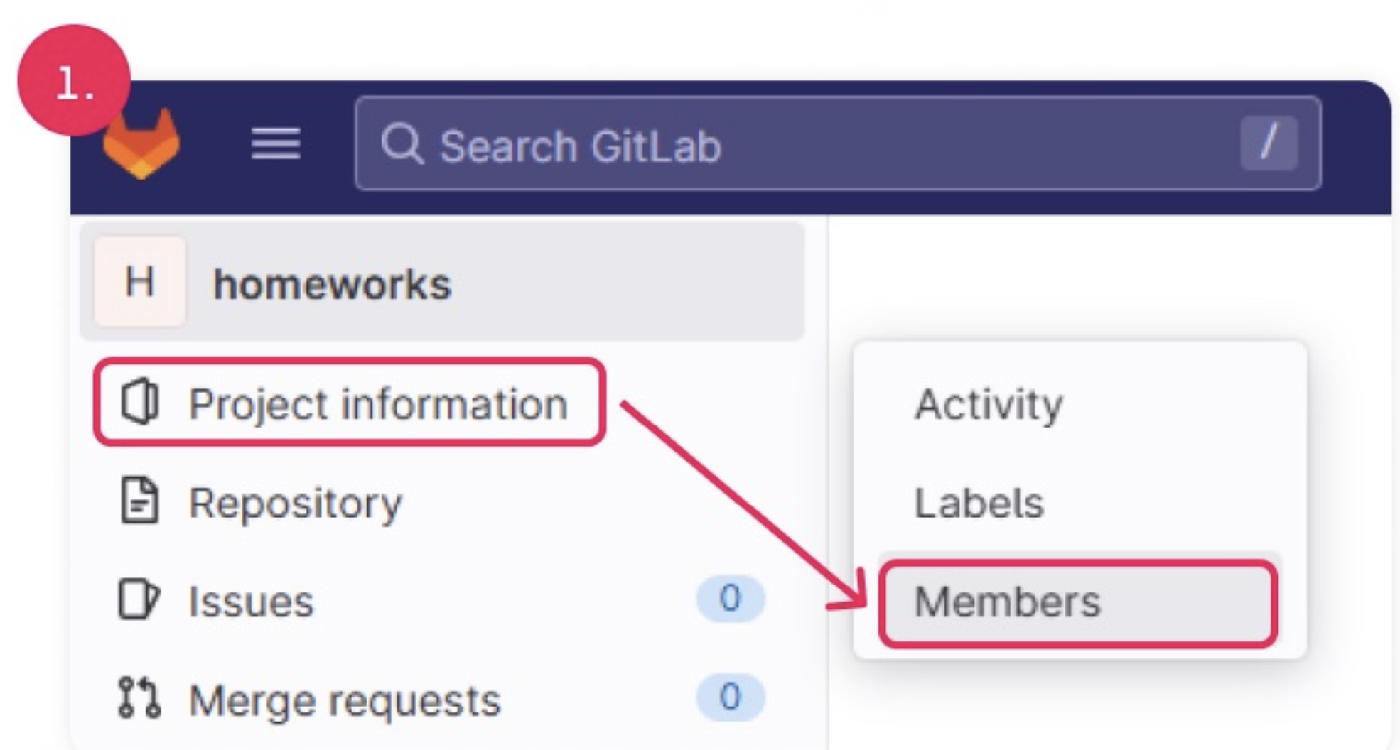This screenshot has height=750, width=1400.
Task: Click the GitLab fox logo
Action: pyautogui.click(x=141, y=144)
